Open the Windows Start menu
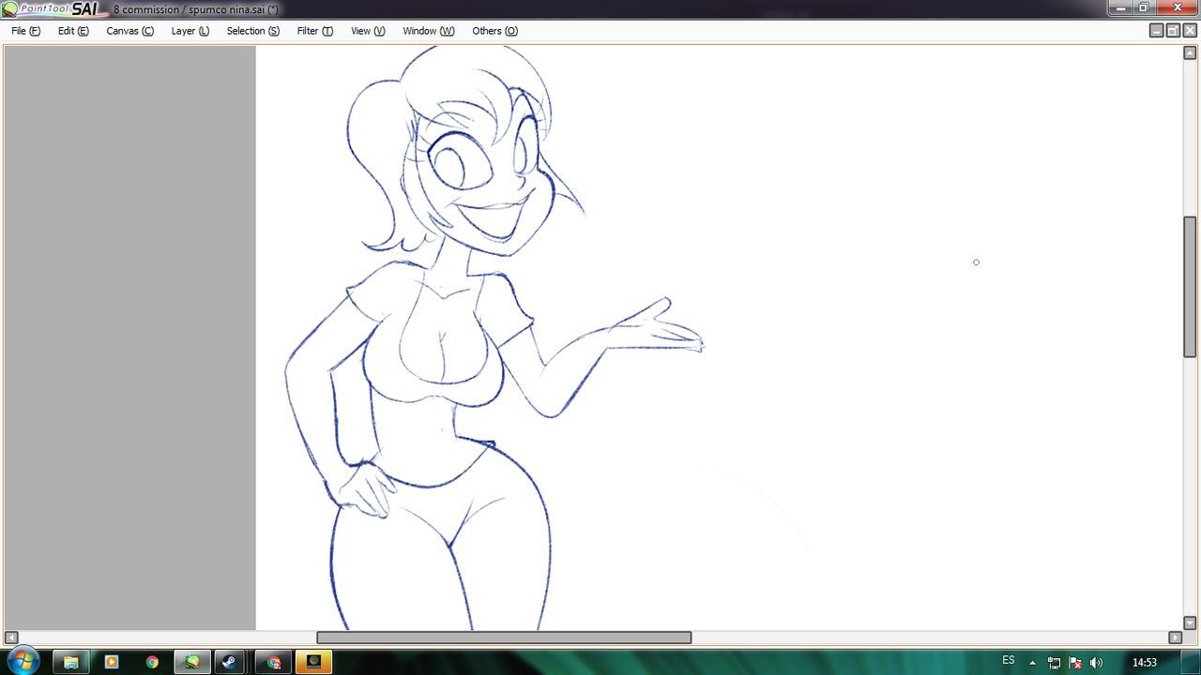This screenshot has width=1201, height=675. pyautogui.click(x=23, y=661)
